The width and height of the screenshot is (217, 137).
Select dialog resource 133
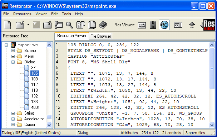(x=34, y=102)
